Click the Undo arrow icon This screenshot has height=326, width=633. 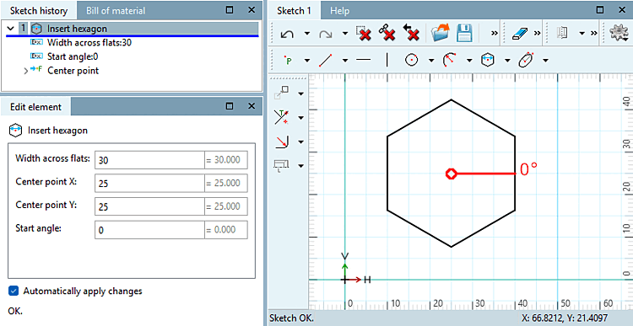coord(288,34)
